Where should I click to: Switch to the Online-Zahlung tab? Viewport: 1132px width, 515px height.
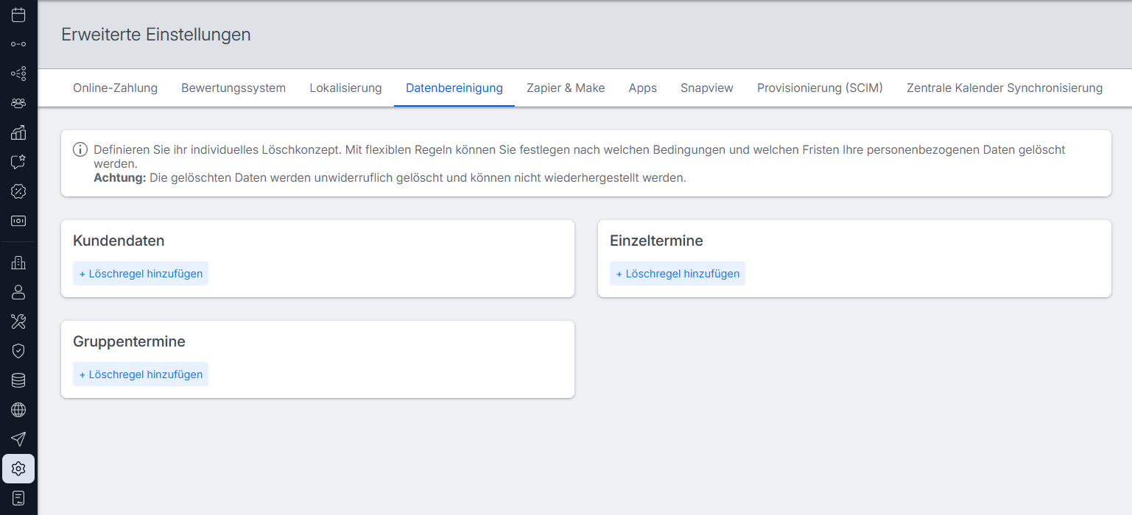coord(115,88)
